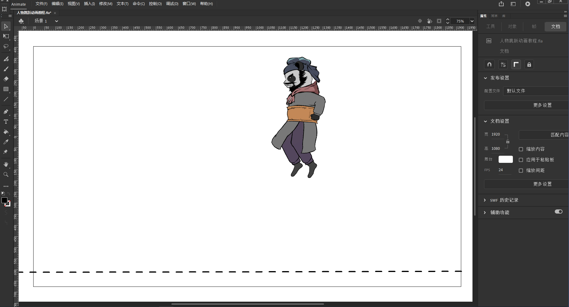This screenshot has width=569, height=307.
Task: Click the zoom level up-down stepper
Action: click(x=448, y=21)
